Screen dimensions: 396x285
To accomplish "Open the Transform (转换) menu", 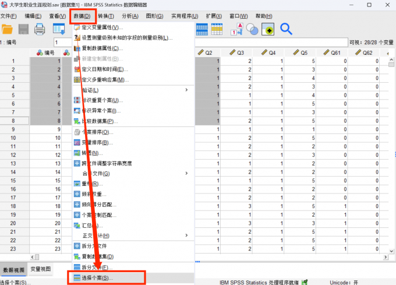I will [106, 16].
